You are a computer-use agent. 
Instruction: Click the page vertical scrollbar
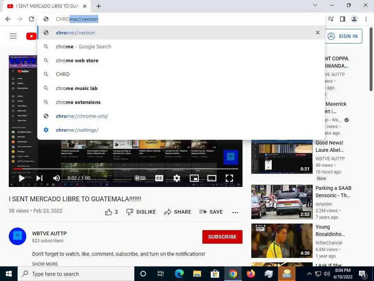371,59
